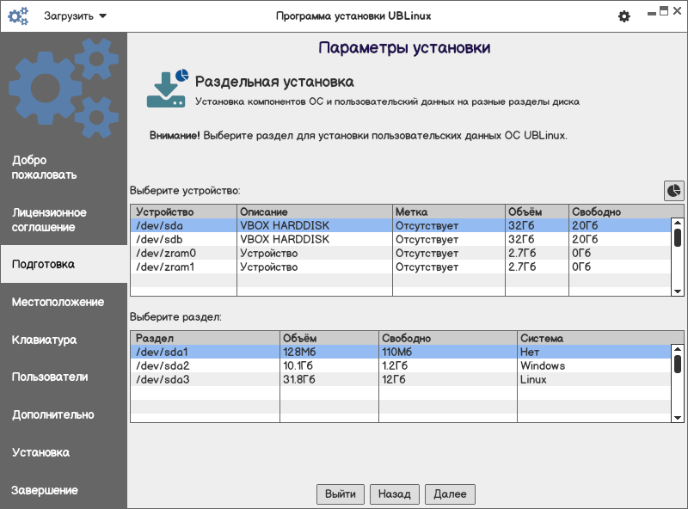Image resolution: width=688 pixels, height=509 pixels.
Task: Open the settings gear in title bar
Action: [x=624, y=16]
